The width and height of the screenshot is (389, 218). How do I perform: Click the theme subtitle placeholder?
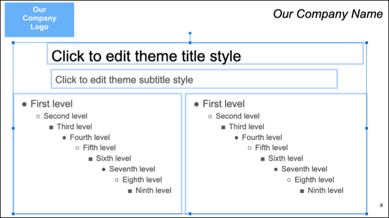pyautogui.click(x=194, y=79)
